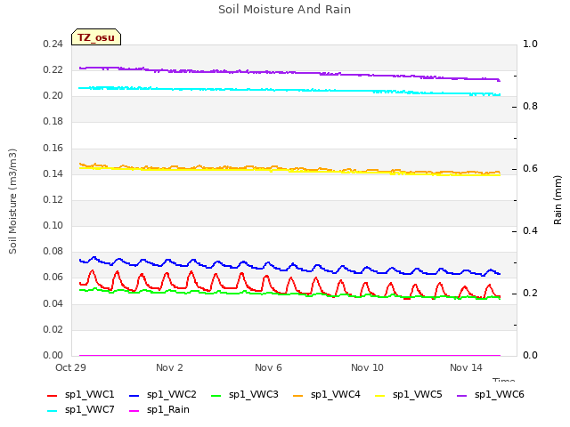This screenshot has width=570, height=427.
Task: Click the 0.20 soil moisture tick value
Action: click(53, 96)
